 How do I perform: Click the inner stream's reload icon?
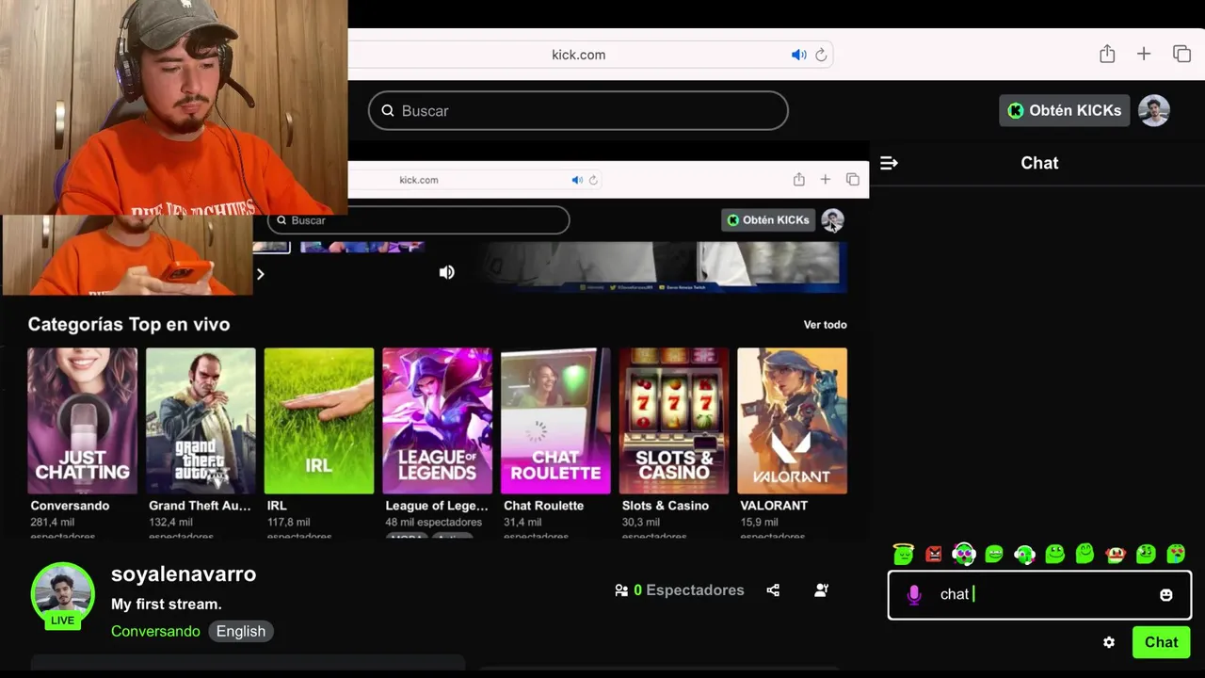593,180
